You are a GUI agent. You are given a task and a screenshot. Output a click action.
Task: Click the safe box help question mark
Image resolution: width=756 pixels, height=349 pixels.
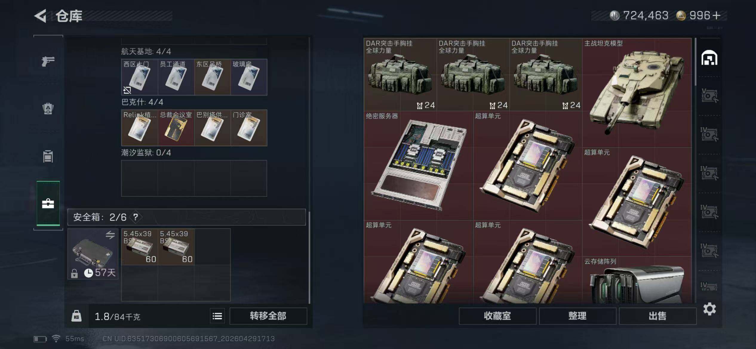[x=136, y=217]
